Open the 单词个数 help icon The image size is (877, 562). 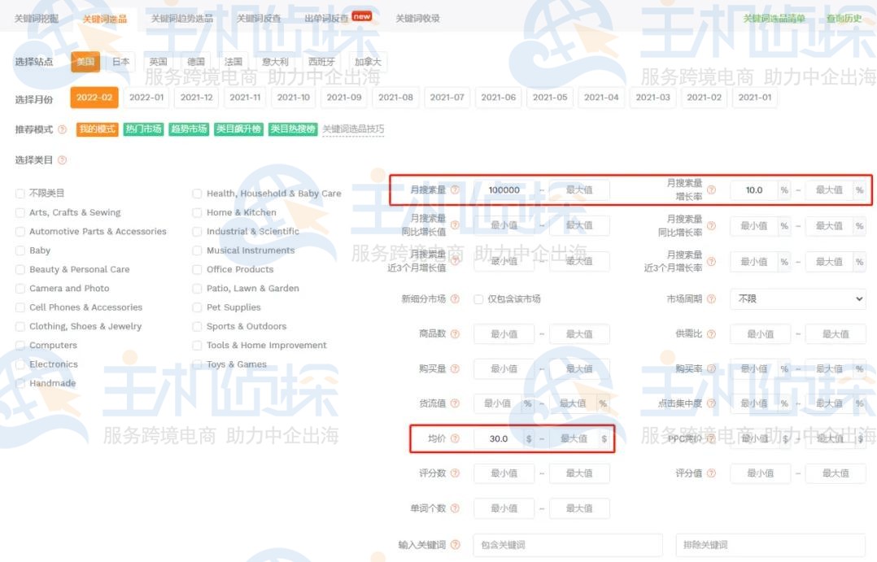[456, 508]
